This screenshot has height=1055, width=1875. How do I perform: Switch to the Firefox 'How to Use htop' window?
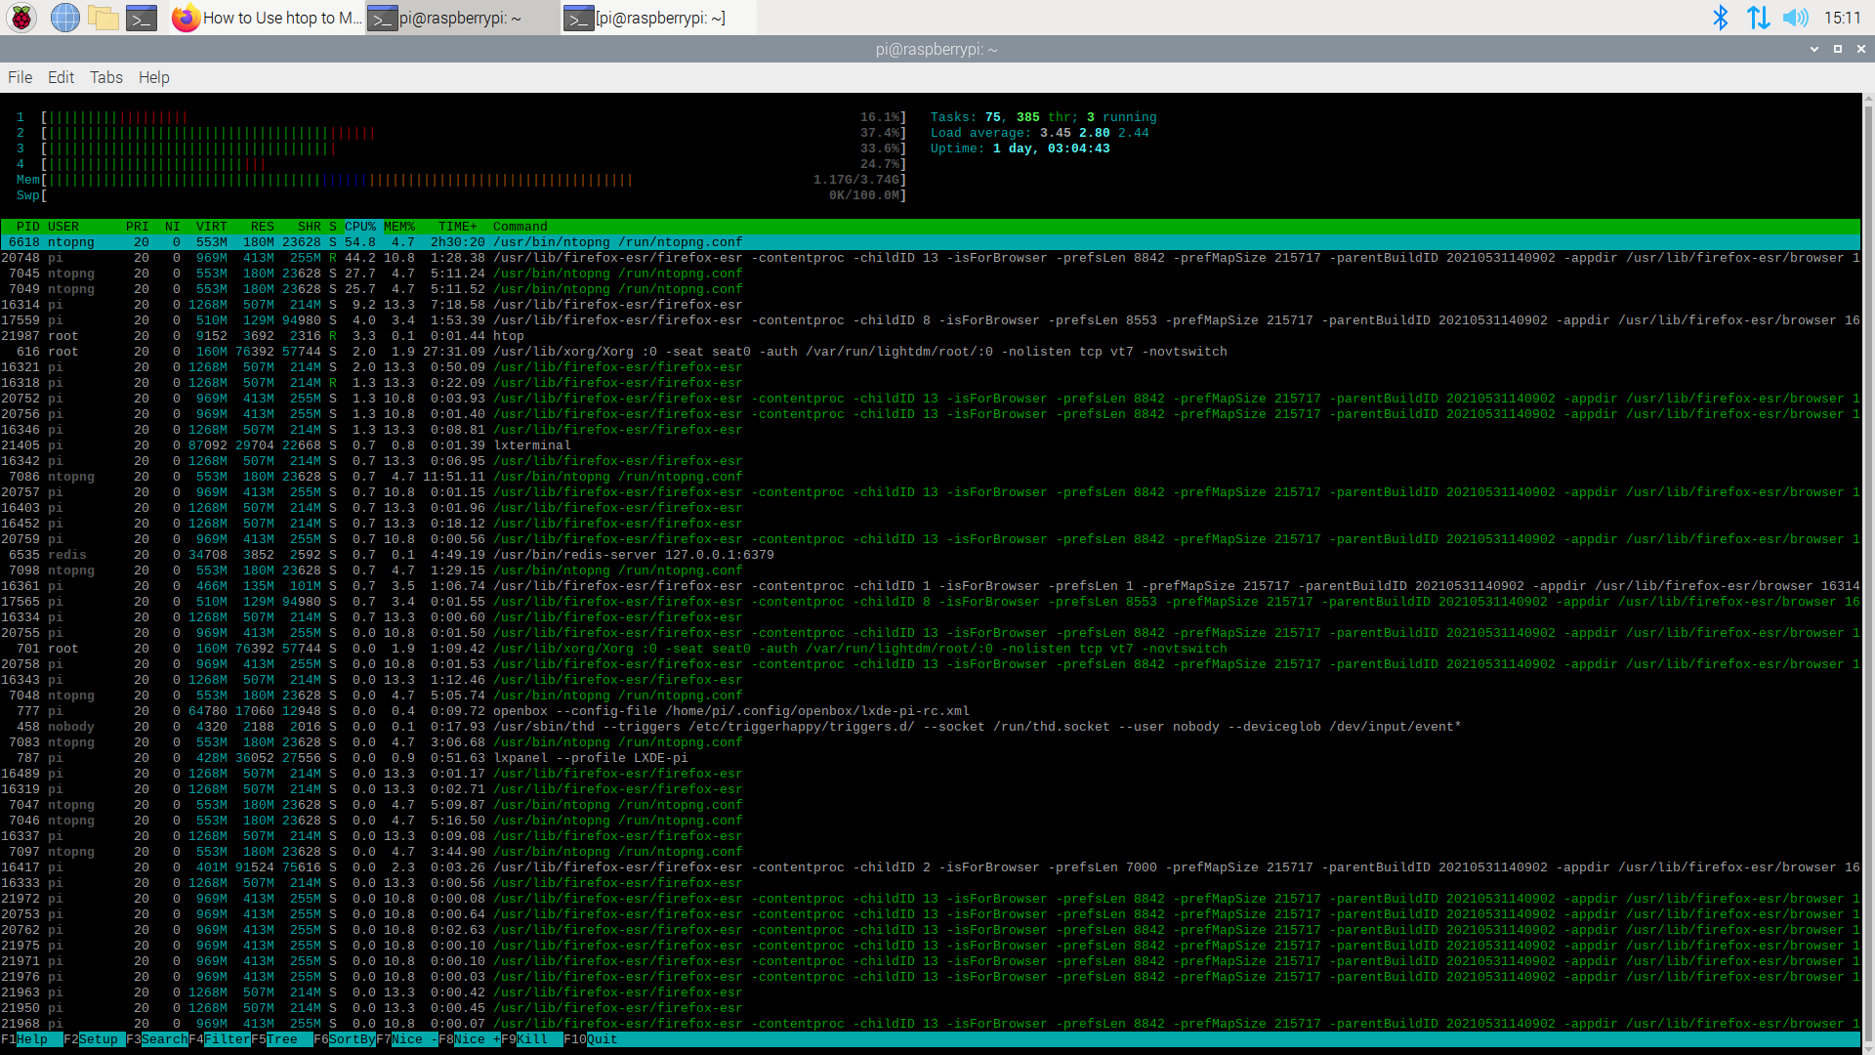pos(264,18)
